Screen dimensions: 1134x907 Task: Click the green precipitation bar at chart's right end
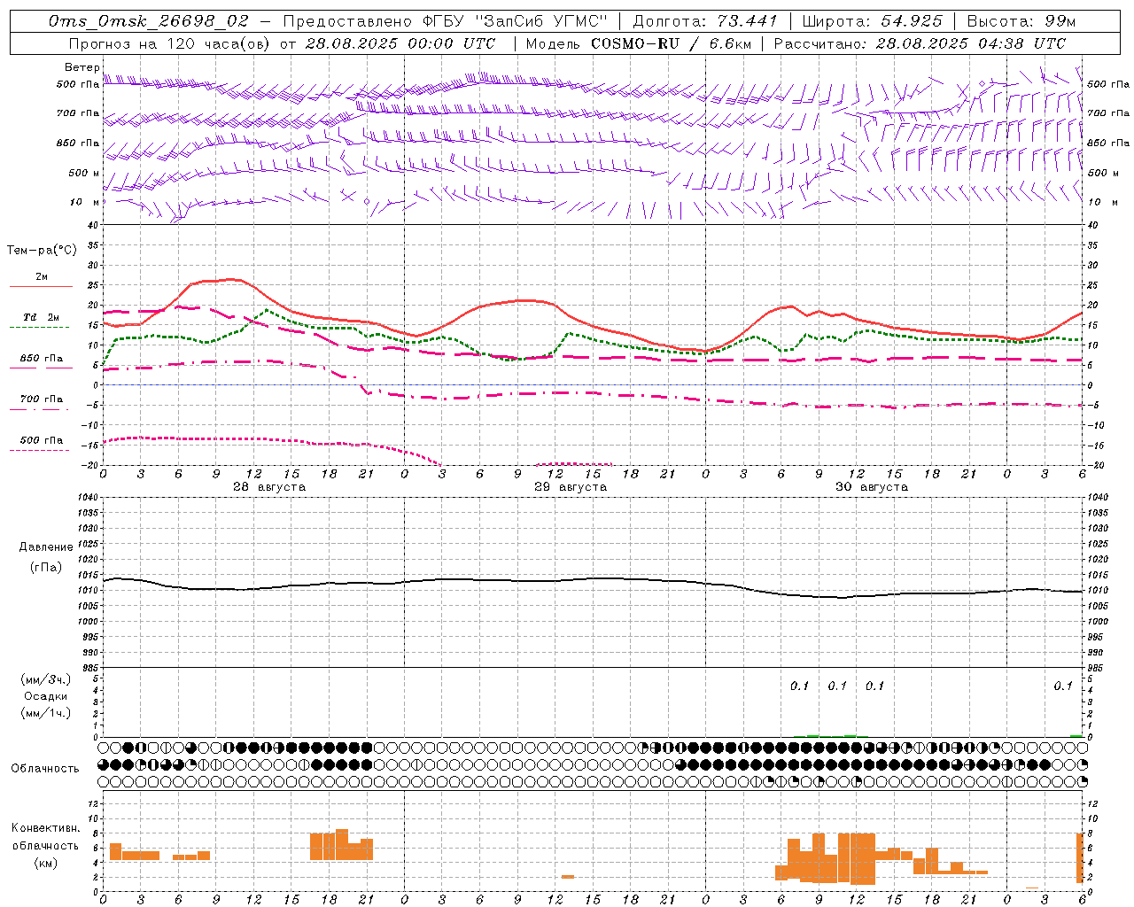click(1076, 736)
